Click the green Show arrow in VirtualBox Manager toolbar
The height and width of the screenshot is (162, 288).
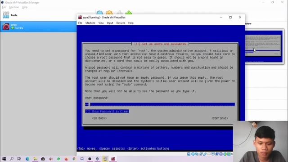click(129, 13)
